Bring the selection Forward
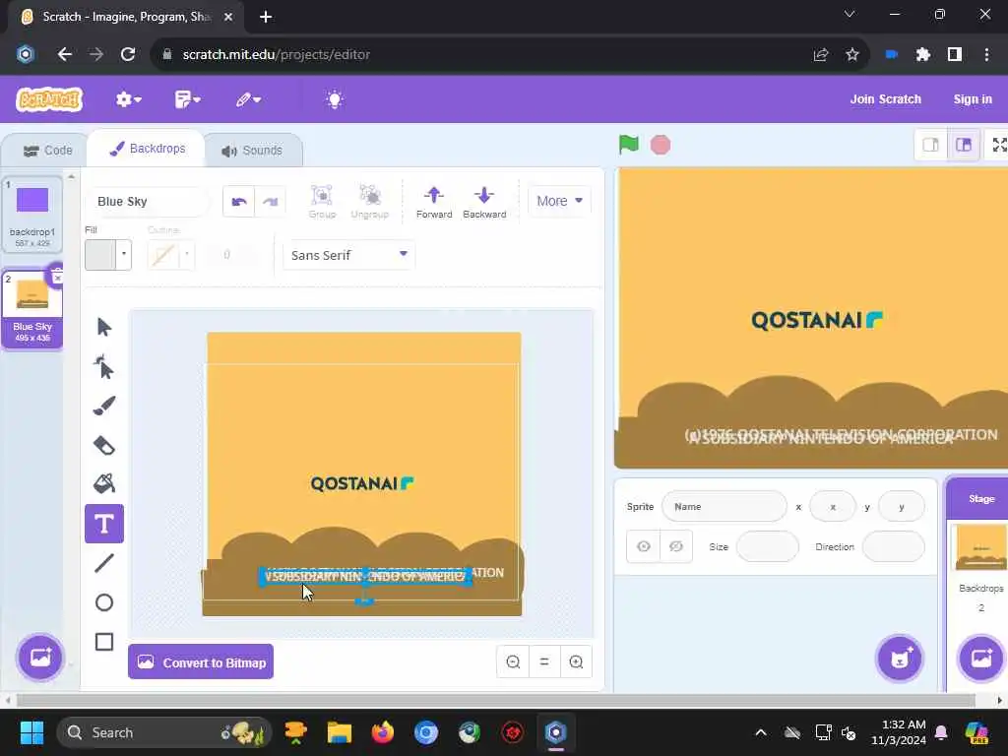The image size is (1008, 756). [434, 201]
